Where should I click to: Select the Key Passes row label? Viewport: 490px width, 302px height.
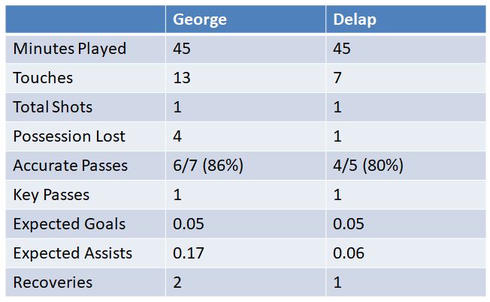(x=51, y=195)
